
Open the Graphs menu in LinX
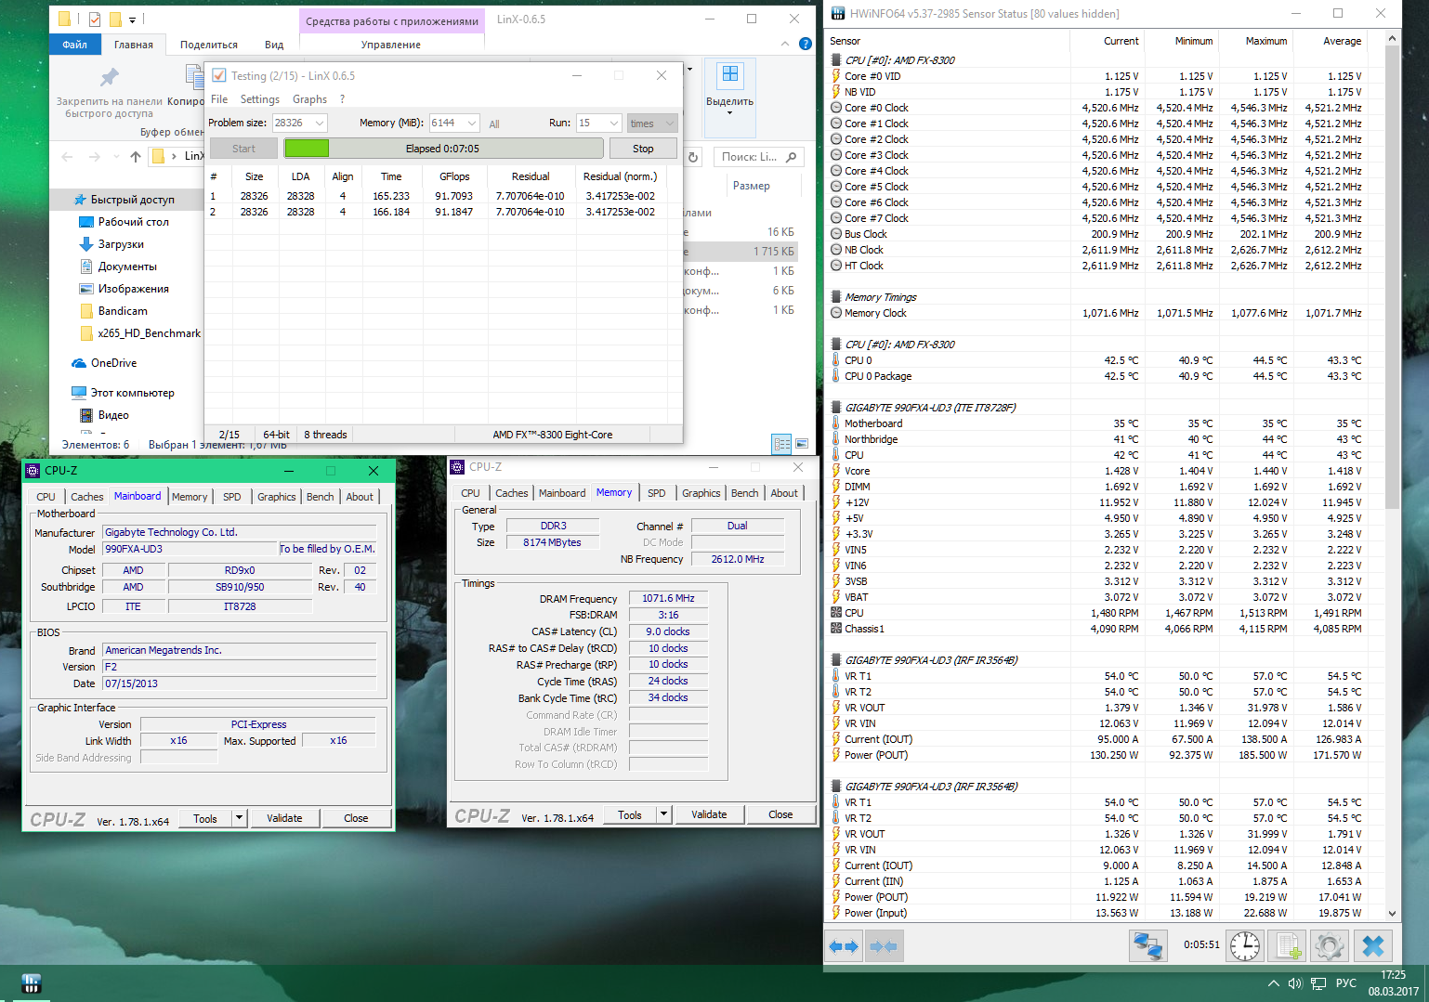pos(309,99)
